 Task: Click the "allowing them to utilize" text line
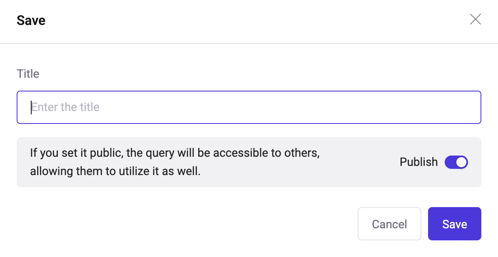115,171
